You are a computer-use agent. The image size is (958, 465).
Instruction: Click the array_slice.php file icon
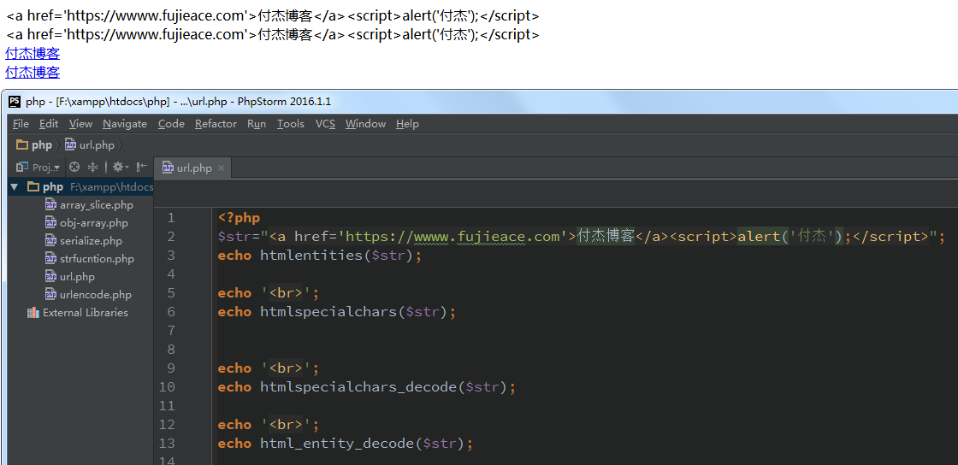(x=50, y=205)
